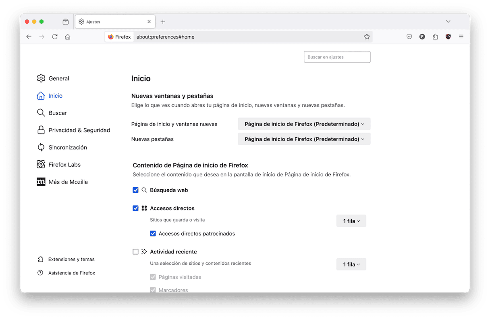Bookmark this page with the star

[x=367, y=37]
